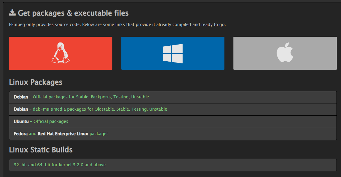Click the Get packages & executable files heading
The image size is (341, 177).
pyautogui.click(x=73, y=13)
